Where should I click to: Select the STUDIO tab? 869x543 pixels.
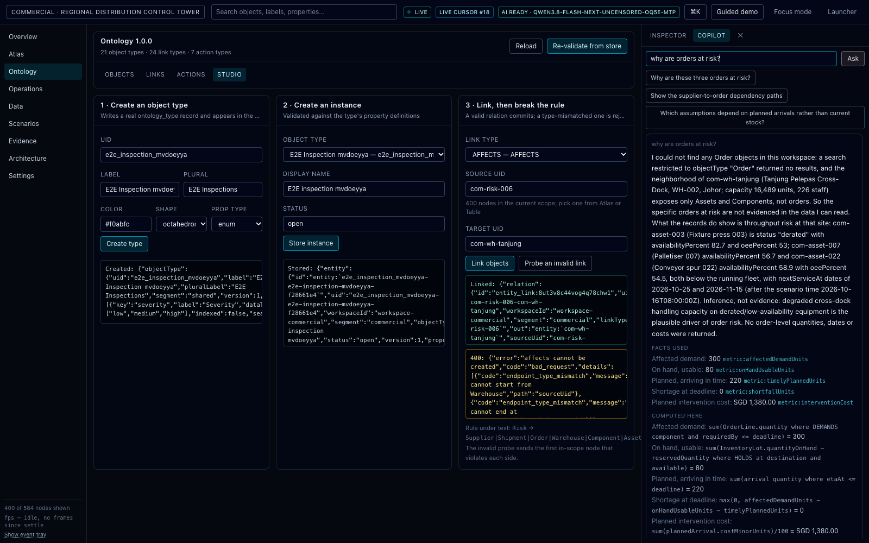tap(229, 74)
